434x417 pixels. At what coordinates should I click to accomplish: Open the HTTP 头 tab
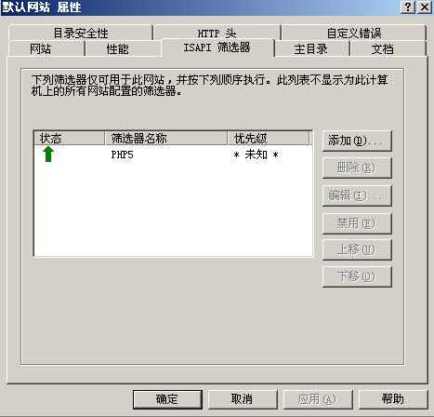coord(217,33)
